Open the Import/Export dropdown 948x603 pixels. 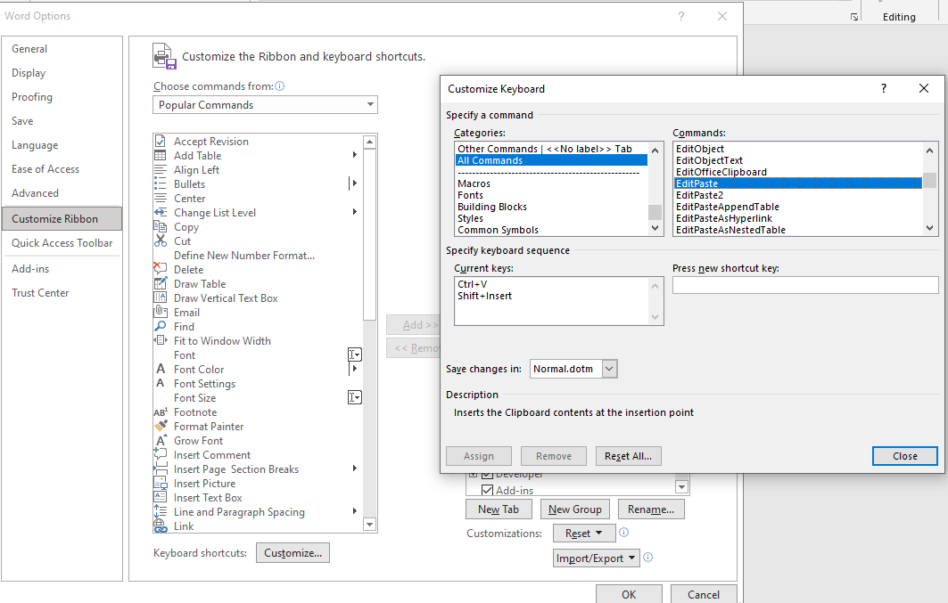596,558
